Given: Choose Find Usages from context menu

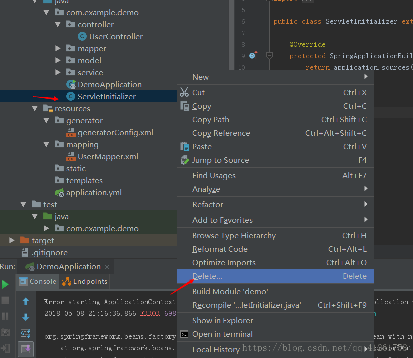Looking at the screenshot, I should 276,175.
